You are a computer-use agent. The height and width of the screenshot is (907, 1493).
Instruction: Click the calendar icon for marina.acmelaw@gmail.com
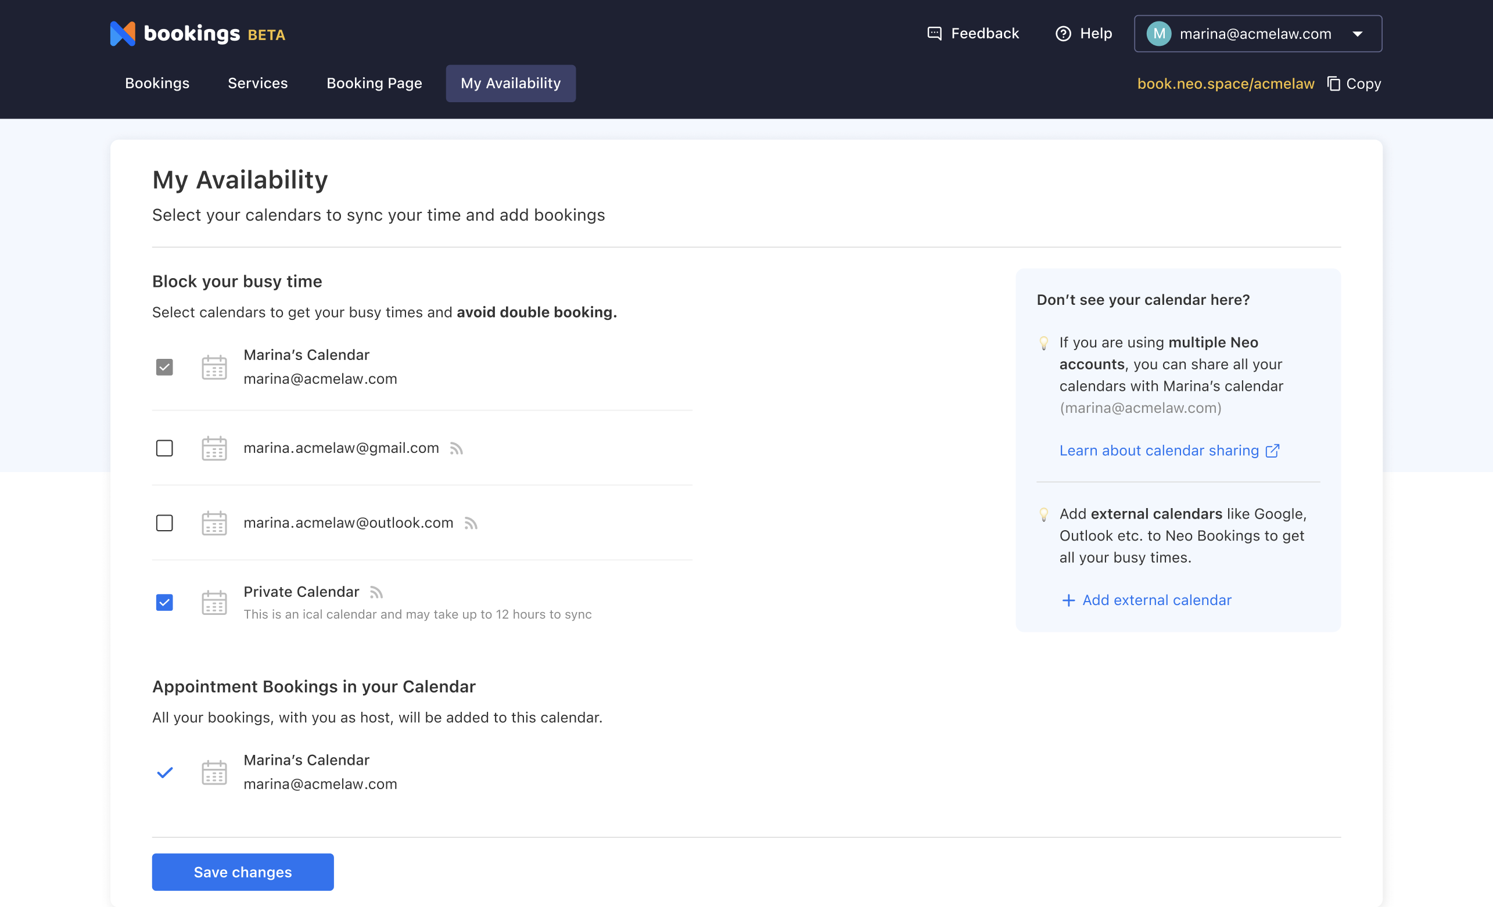pyautogui.click(x=214, y=448)
